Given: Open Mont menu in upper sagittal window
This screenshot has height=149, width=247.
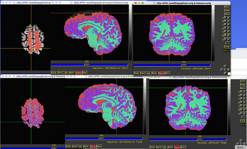Looking at the screenshot, I should 72,73.
